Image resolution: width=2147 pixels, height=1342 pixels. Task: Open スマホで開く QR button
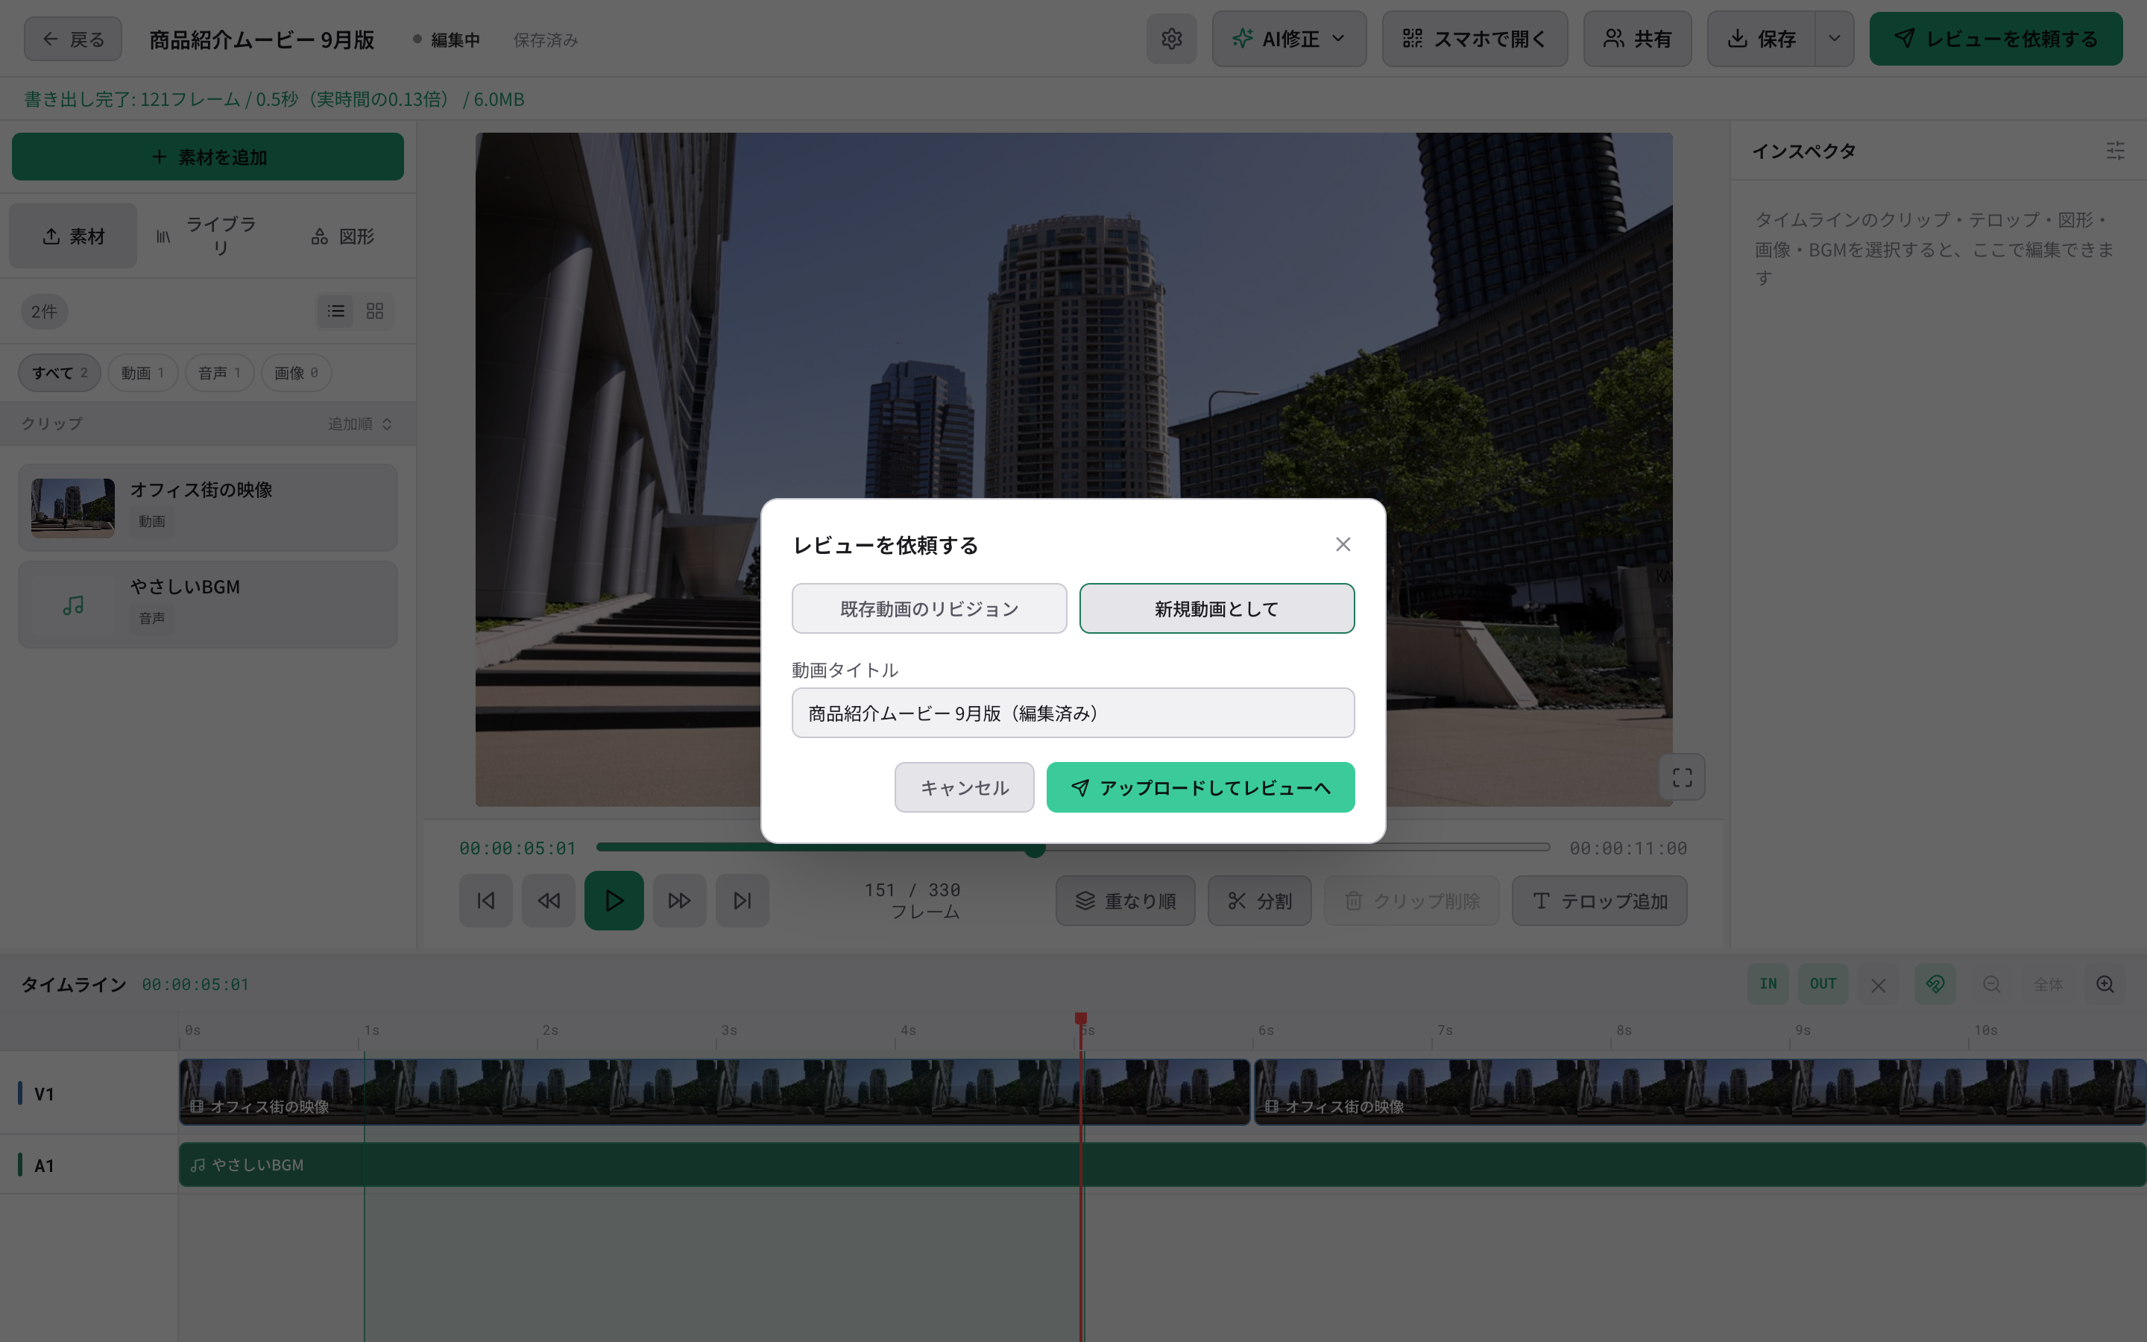[1475, 39]
